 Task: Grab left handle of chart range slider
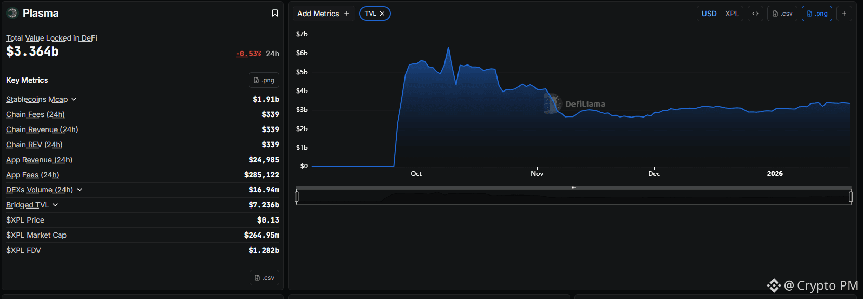coord(297,197)
